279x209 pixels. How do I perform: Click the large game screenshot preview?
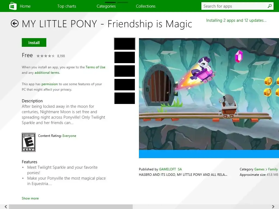(x=209, y=98)
